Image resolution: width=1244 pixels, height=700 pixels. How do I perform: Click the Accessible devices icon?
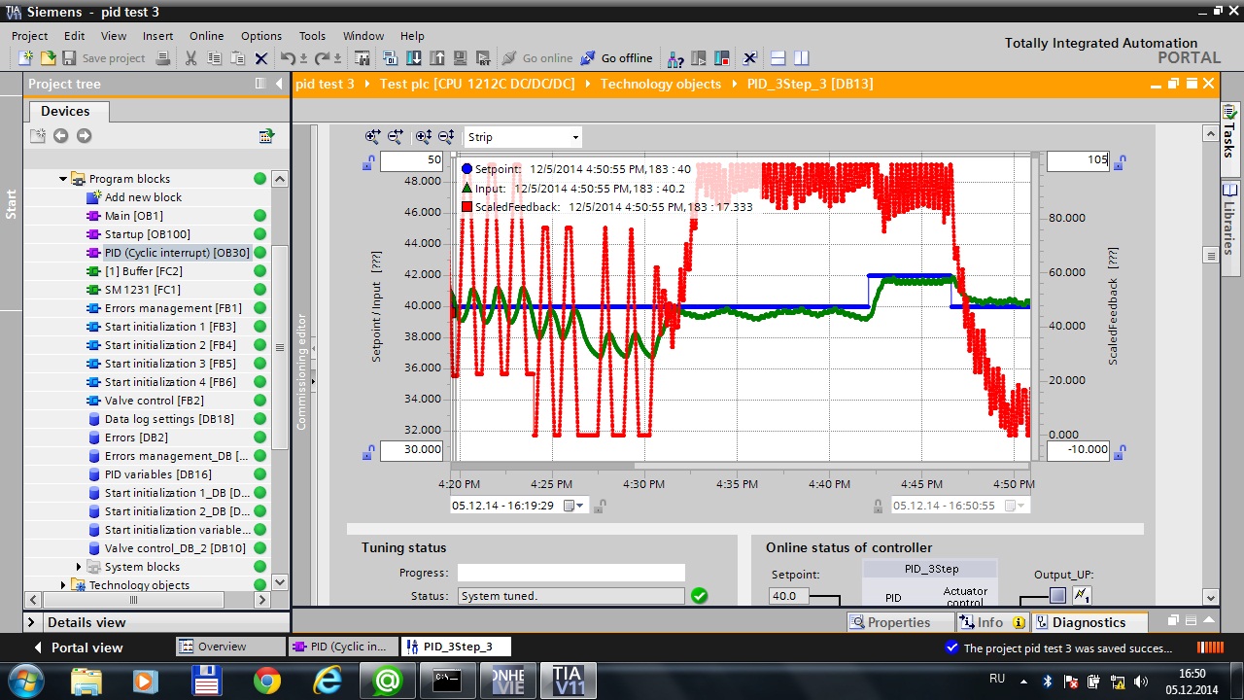pos(675,58)
